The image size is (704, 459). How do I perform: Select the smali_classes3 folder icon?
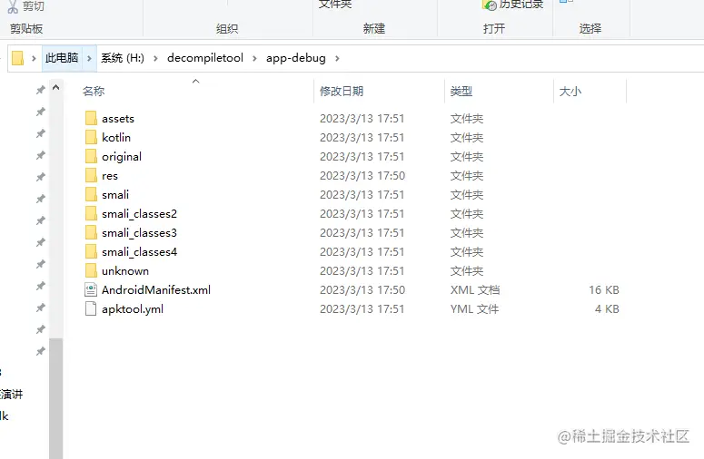click(91, 232)
